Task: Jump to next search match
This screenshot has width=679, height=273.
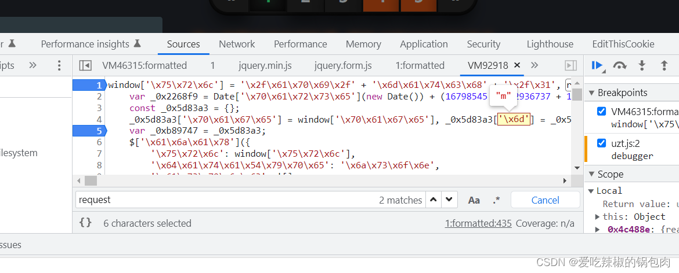Action: click(449, 200)
